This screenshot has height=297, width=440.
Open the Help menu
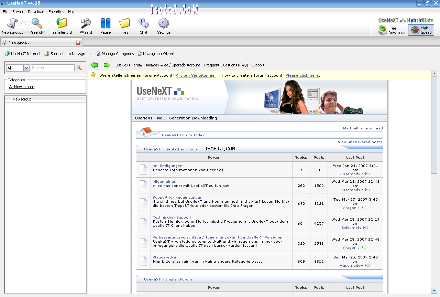tap(72, 12)
